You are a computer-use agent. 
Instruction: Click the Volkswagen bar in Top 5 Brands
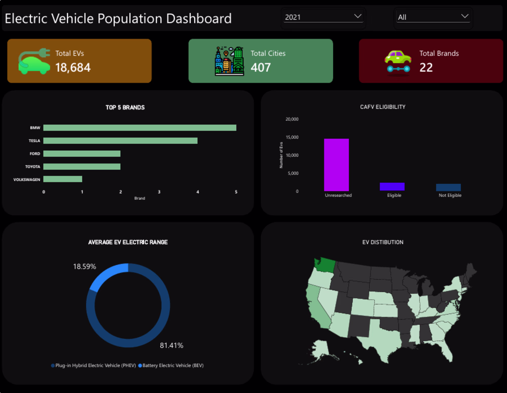[63, 179]
